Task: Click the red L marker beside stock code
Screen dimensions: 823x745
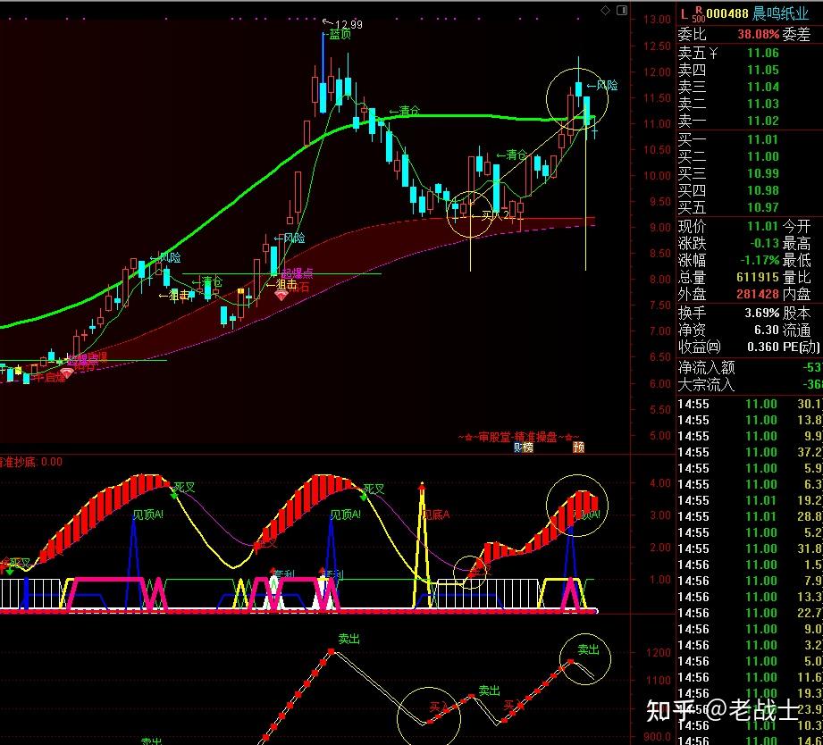Action: (684, 14)
